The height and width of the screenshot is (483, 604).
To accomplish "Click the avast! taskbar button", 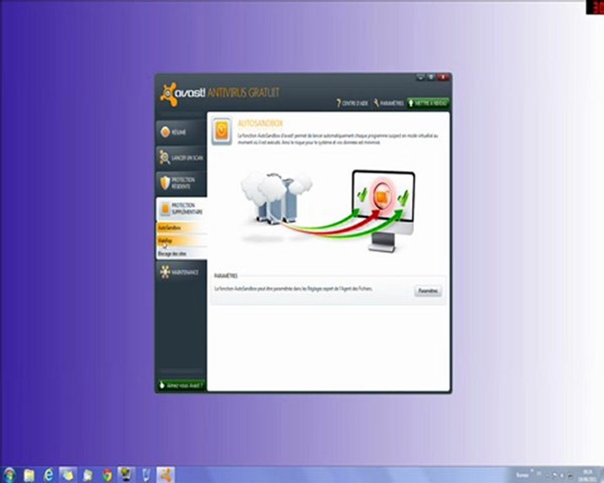I will [166, 474].
